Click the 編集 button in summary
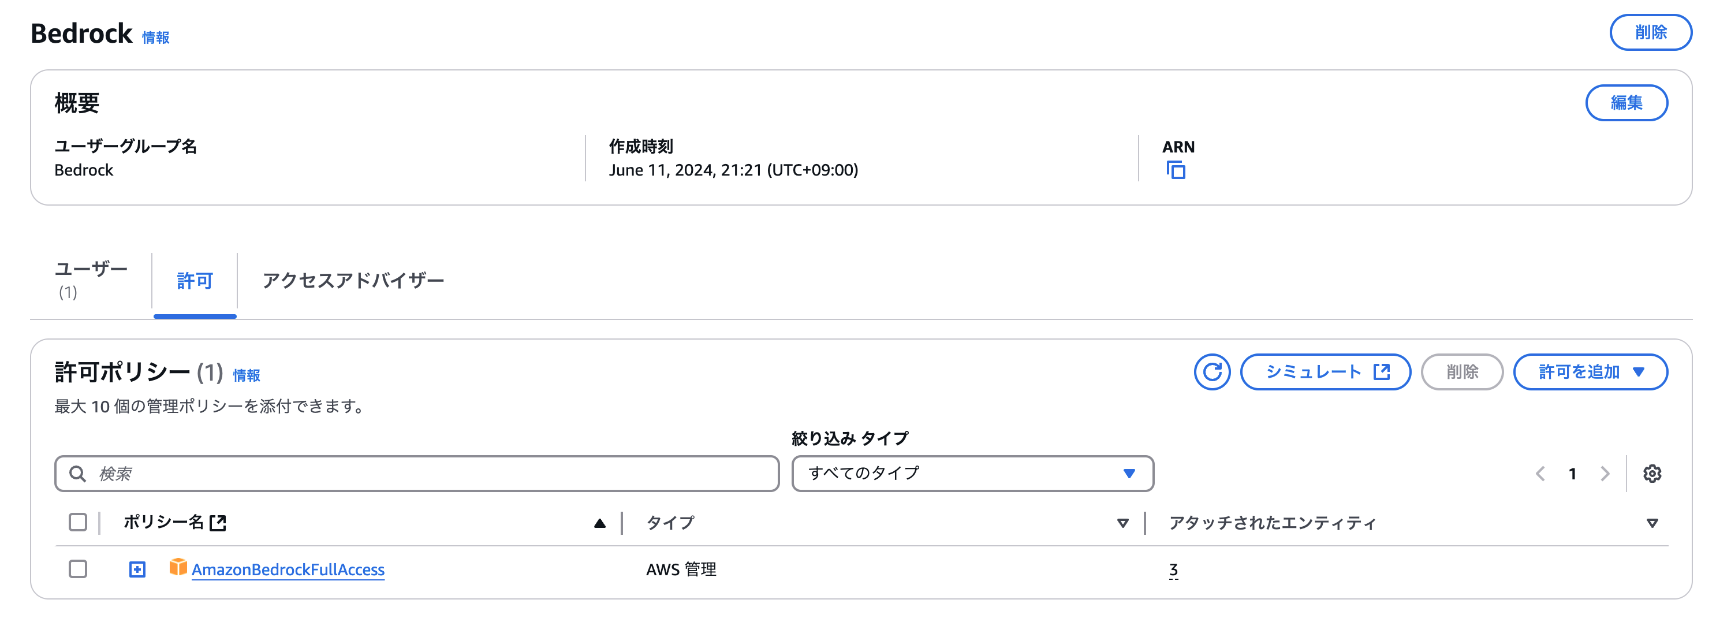Screen dimensions: 1731x633 (1625, 103)
